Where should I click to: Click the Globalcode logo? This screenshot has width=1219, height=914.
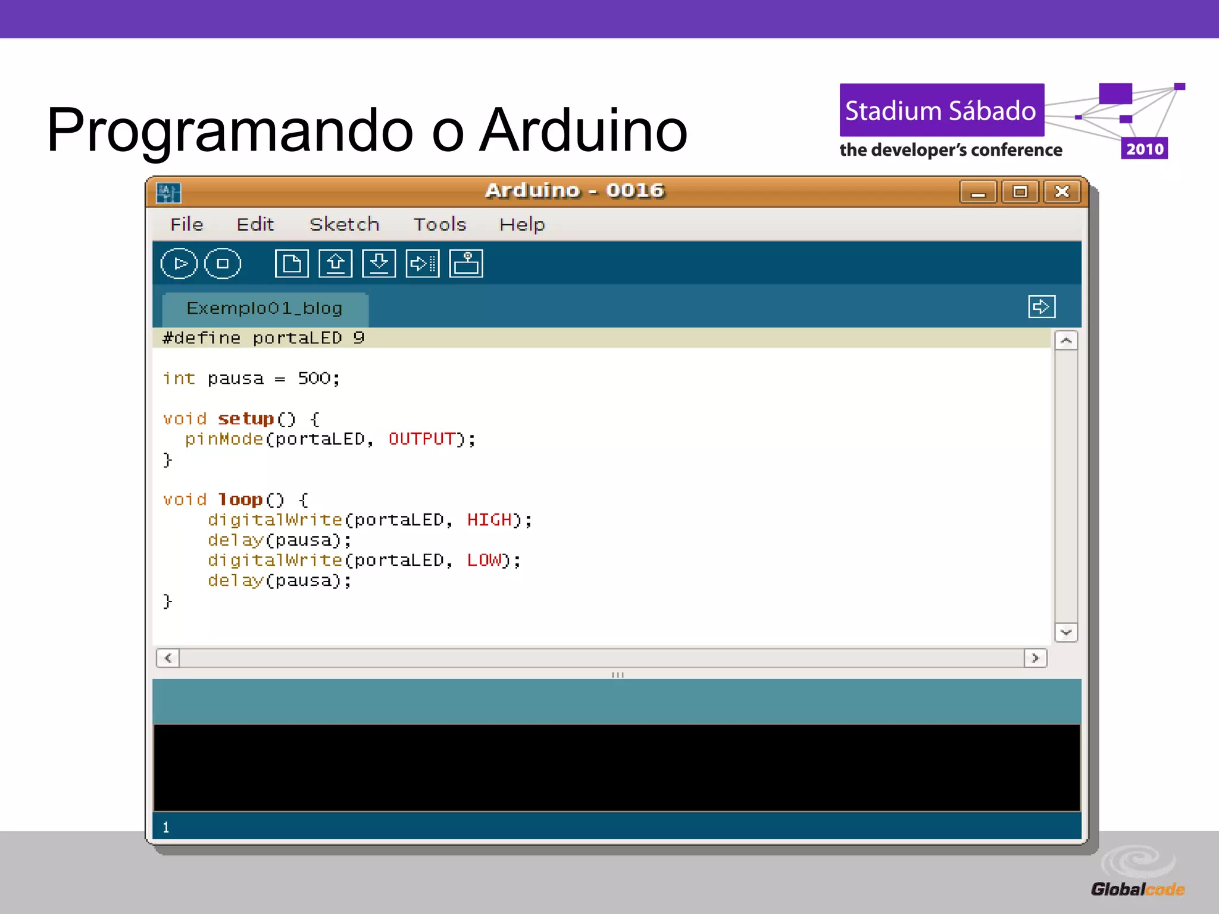point(1137,871)
